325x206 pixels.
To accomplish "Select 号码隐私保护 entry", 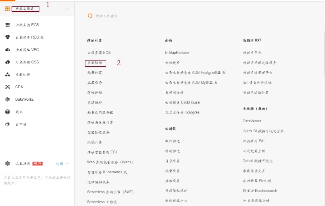I will (176, 191).
